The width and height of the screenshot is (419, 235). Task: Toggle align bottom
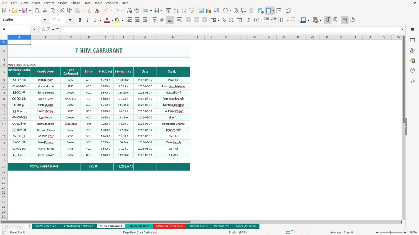click(x=170, y=20)
